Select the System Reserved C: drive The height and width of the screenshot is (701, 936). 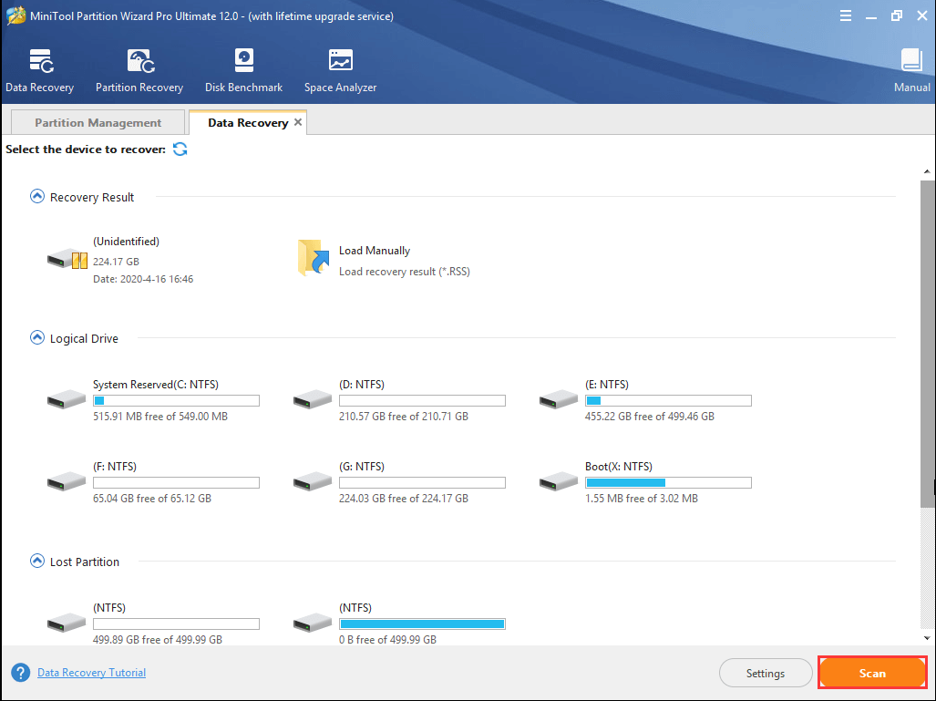point(67,399)
